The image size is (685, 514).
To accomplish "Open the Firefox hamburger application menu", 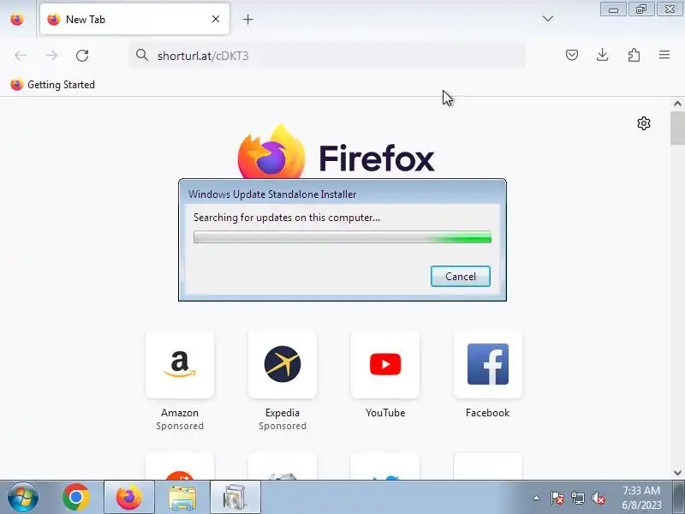I will click(664, 55).
